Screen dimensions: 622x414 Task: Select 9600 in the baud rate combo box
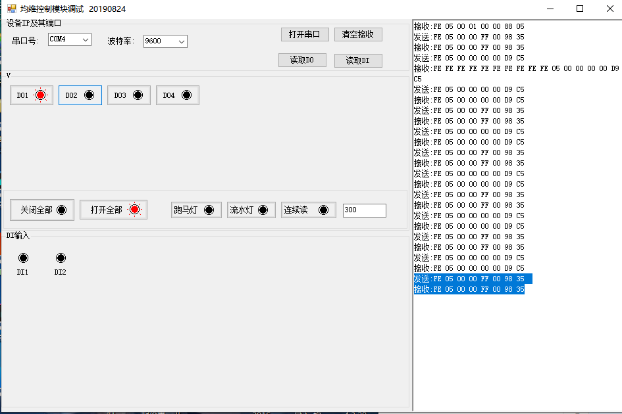(161, 41)
